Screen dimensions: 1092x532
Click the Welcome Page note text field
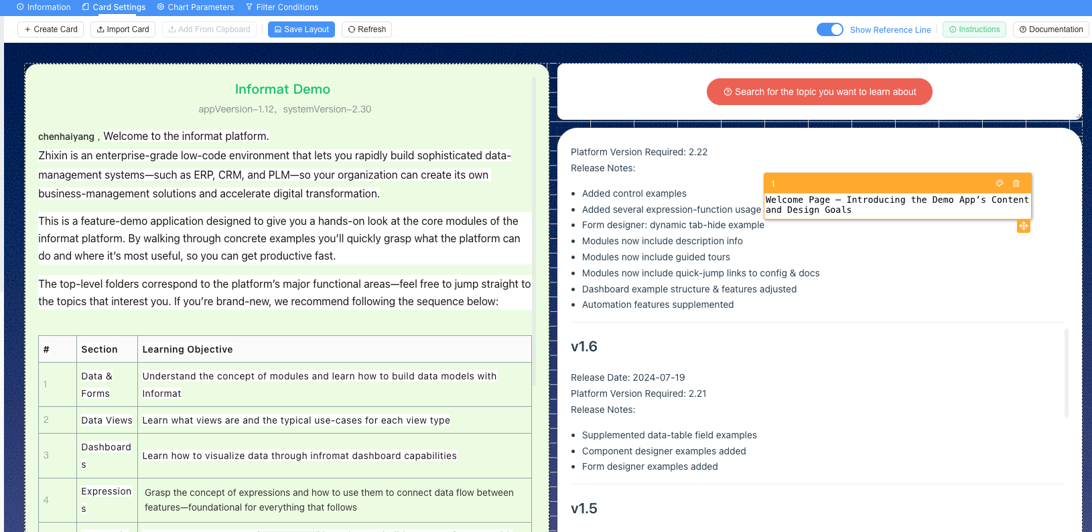897,205
